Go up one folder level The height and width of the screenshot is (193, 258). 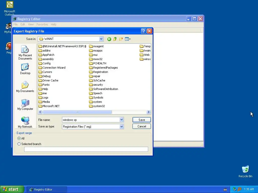point(115,39)
